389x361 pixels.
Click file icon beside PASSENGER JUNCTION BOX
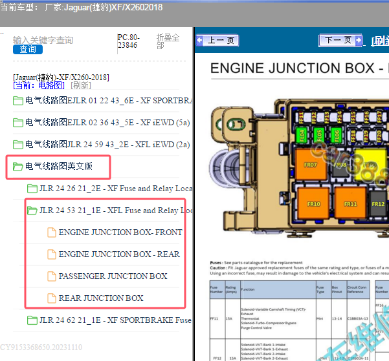click(52, 276)
